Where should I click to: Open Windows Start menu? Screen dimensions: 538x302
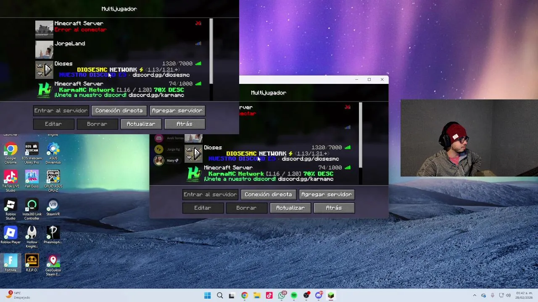point(207,295)
